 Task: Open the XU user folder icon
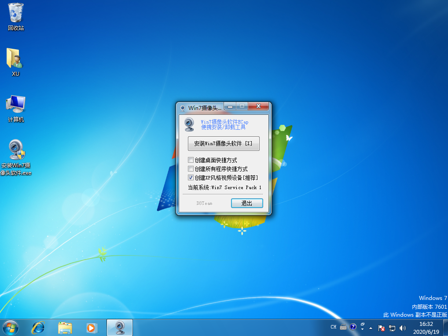[15, 62]
